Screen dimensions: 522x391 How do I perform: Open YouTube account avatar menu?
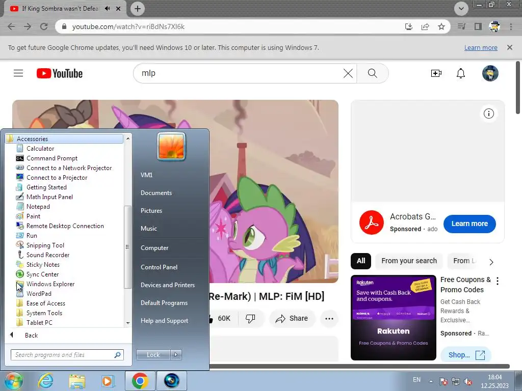point(490,73)
